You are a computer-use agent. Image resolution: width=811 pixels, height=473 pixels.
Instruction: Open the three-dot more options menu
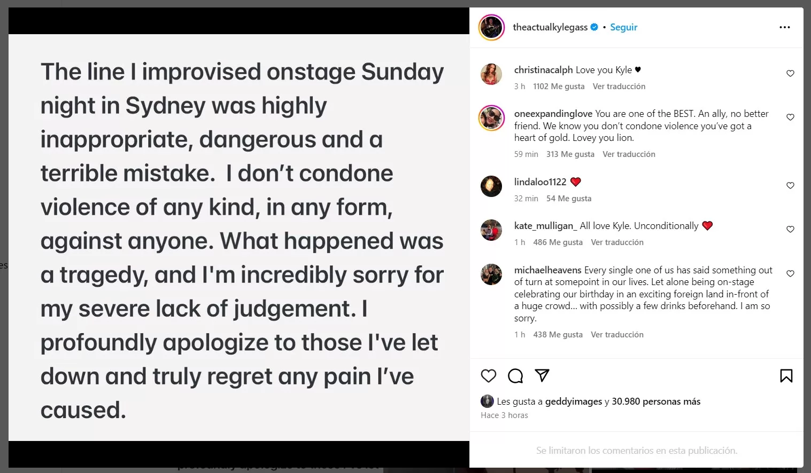(x=784, y=27)
